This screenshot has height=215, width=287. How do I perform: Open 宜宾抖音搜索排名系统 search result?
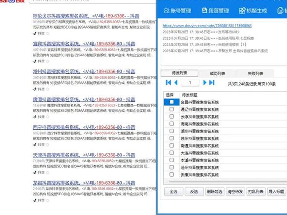tap(84, 44)
